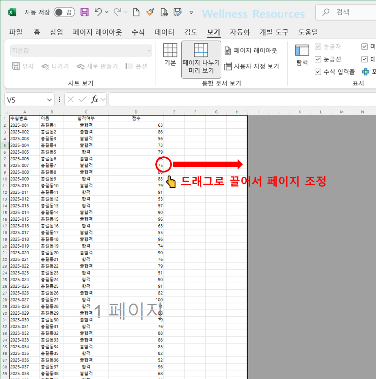Open 사용자 지정 보기 custom views
Viewport: 376px width, 379px height.
pos(252,66)
